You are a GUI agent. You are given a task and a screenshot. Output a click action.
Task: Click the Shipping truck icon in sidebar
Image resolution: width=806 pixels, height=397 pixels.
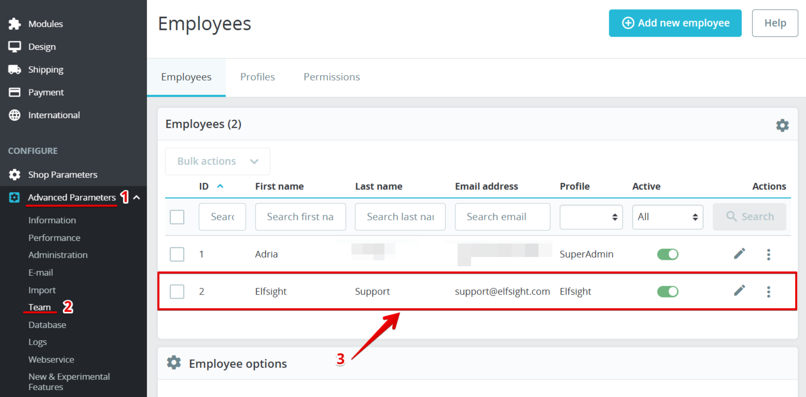pyautogui.click(x=14, y=70)
